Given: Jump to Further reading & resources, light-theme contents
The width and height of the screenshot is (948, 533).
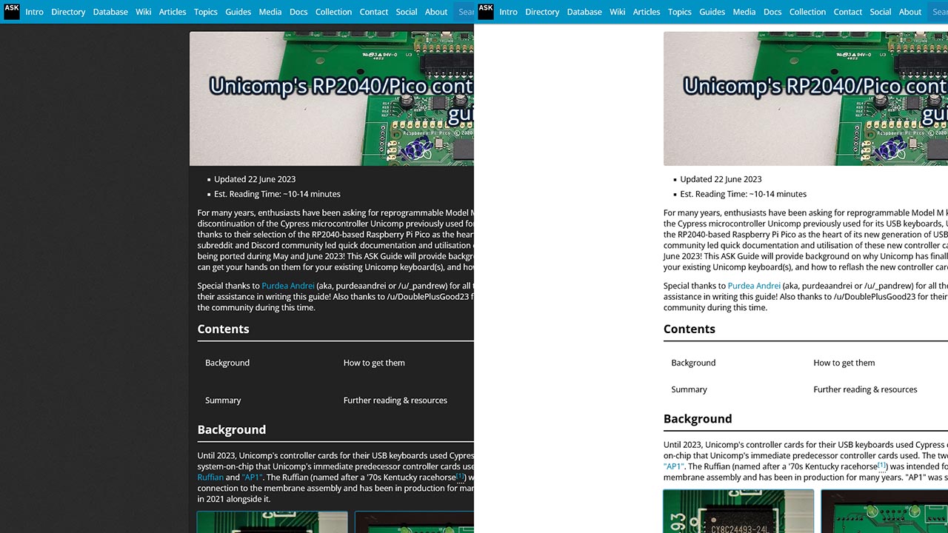Looking at the screenshot, I should [865, 389].
